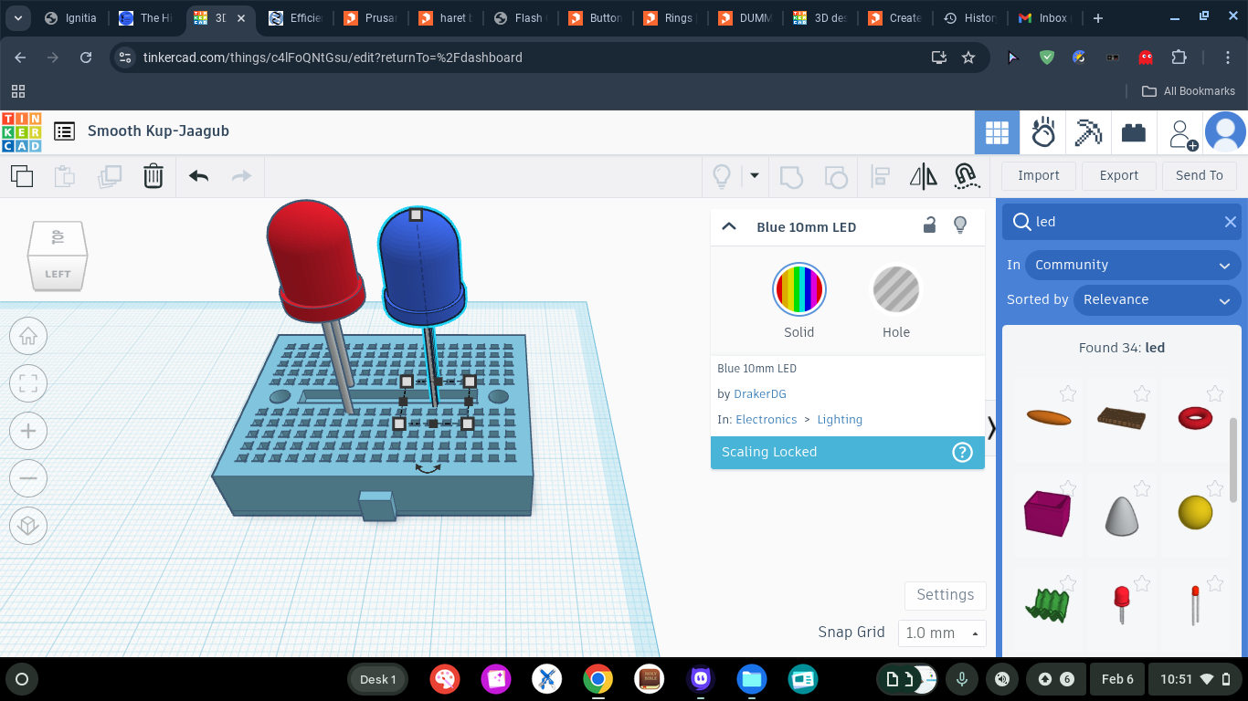Click the invite collaborator icon
The height and width of the screenshot is (701, 1248).
(x=1182, y=134)
